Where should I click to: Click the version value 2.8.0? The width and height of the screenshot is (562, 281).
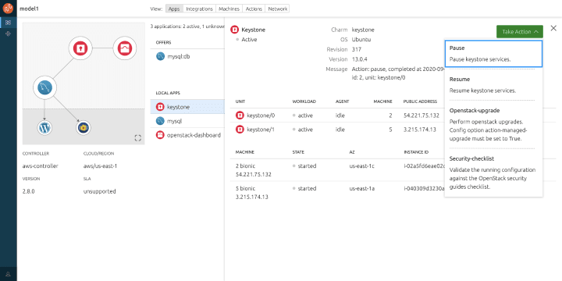[29, 191]
